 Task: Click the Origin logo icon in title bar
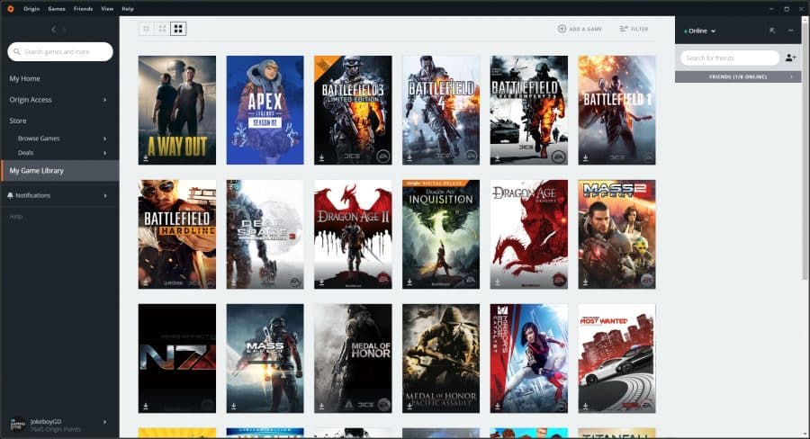(x=9, y=8)
